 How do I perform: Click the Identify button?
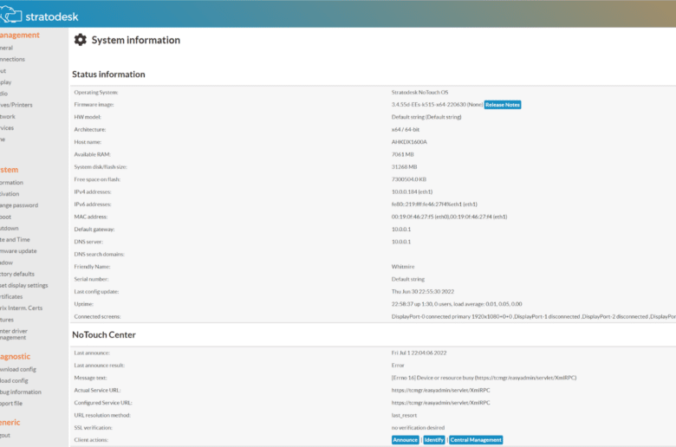click(x=433, y=440)
